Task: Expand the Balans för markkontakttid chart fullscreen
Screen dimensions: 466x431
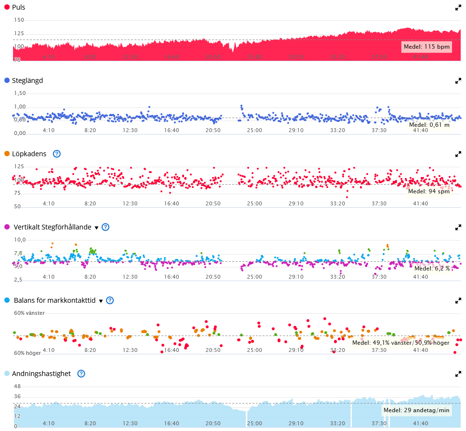Action: point(458,301)
